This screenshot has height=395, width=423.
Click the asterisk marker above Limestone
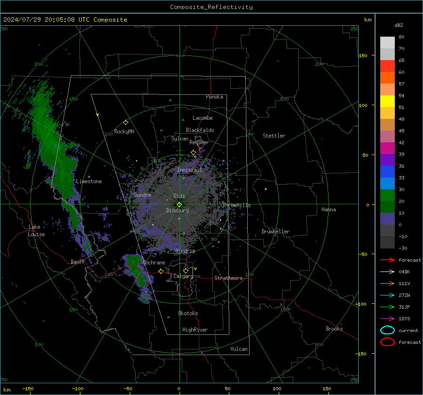(89, 177)
